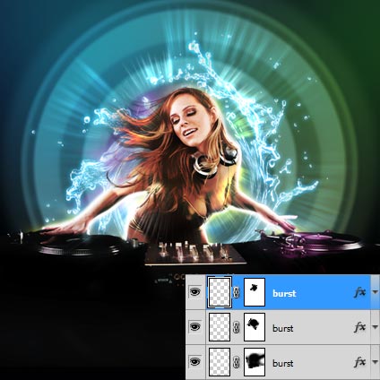This screenshot has width=380, height=380.
Task: Hide the bottom burst layer via eye icon
Action: (195, 362)
